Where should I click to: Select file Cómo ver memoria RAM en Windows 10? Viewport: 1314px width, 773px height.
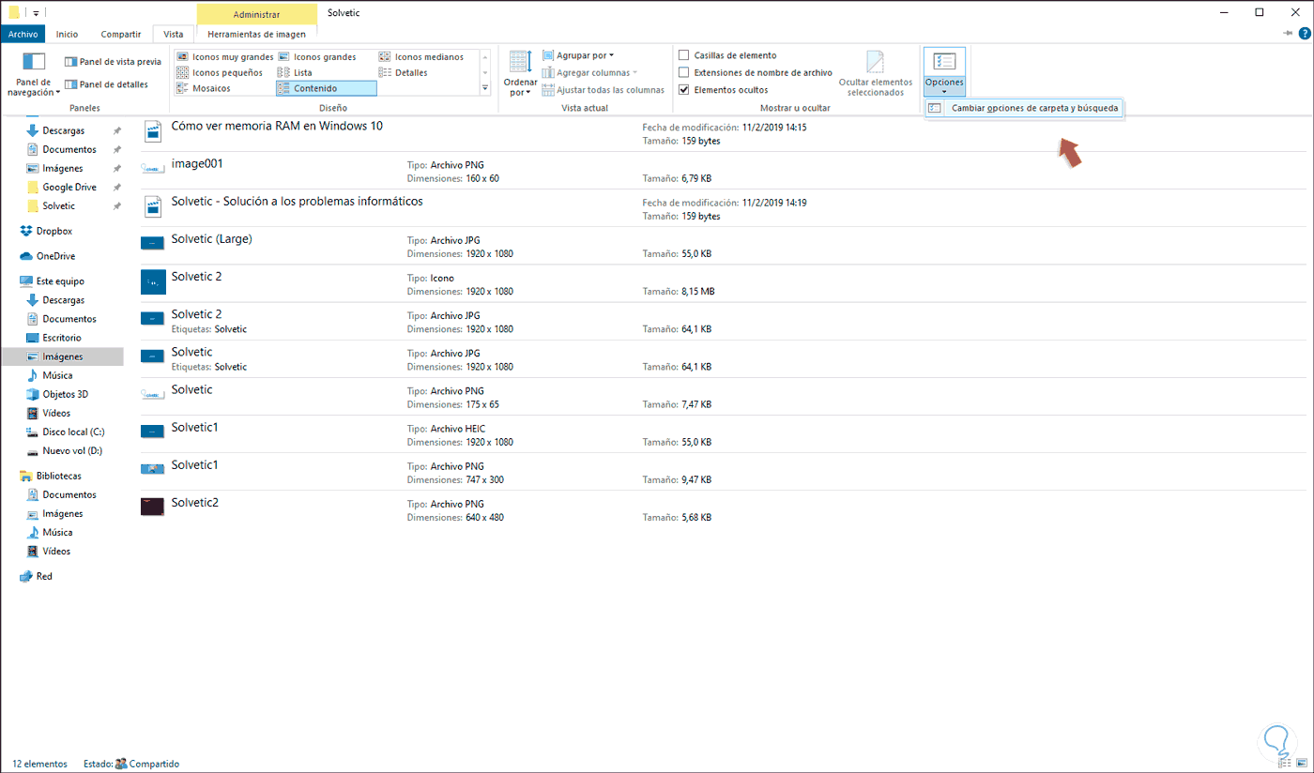[x=277, y=126]
